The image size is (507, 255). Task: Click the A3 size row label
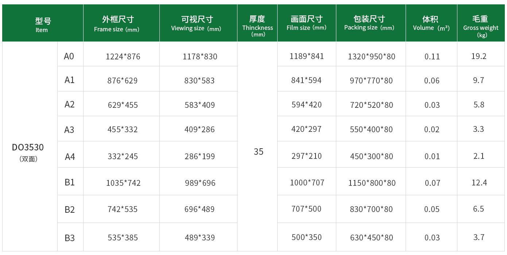(x=69, y=130)
